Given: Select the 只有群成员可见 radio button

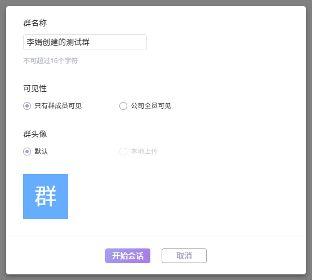Looking at the screenshot, I should [x=27, y=106].
